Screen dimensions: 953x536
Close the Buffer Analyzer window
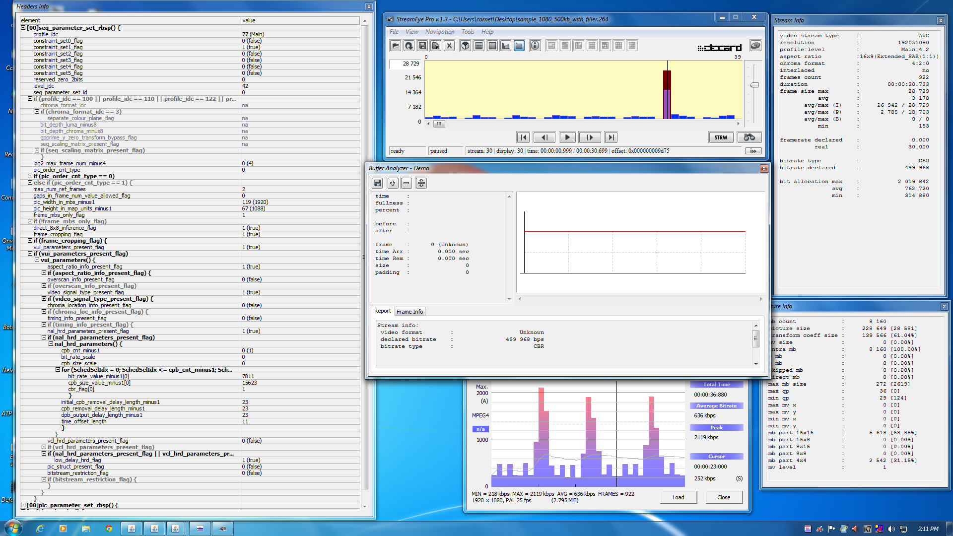click(764, 169)
